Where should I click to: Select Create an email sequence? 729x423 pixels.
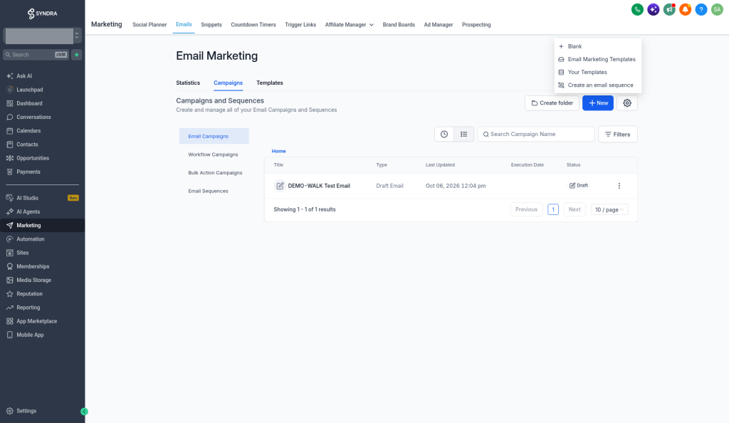(598, 85)
